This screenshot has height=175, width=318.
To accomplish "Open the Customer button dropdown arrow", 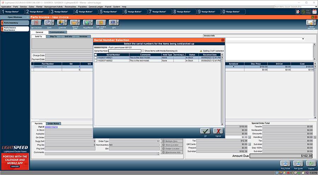I will [x=66, y=23].
